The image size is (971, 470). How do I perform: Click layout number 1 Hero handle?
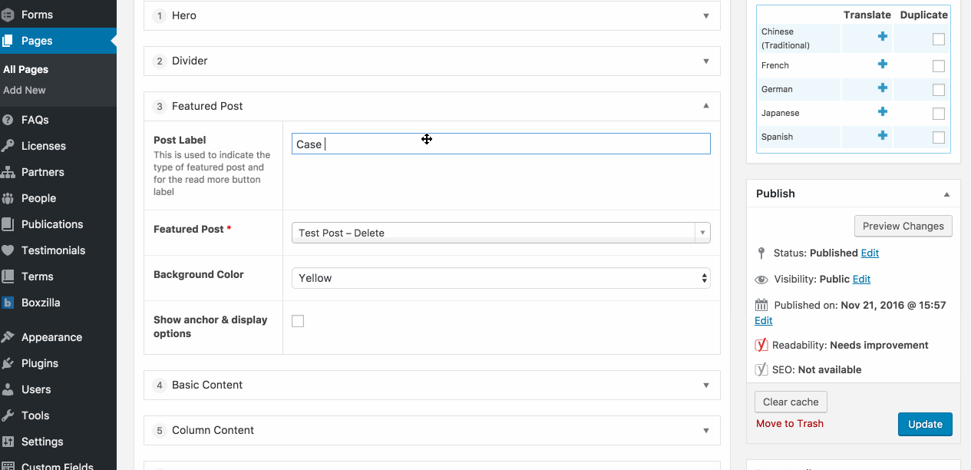point(160,15)
